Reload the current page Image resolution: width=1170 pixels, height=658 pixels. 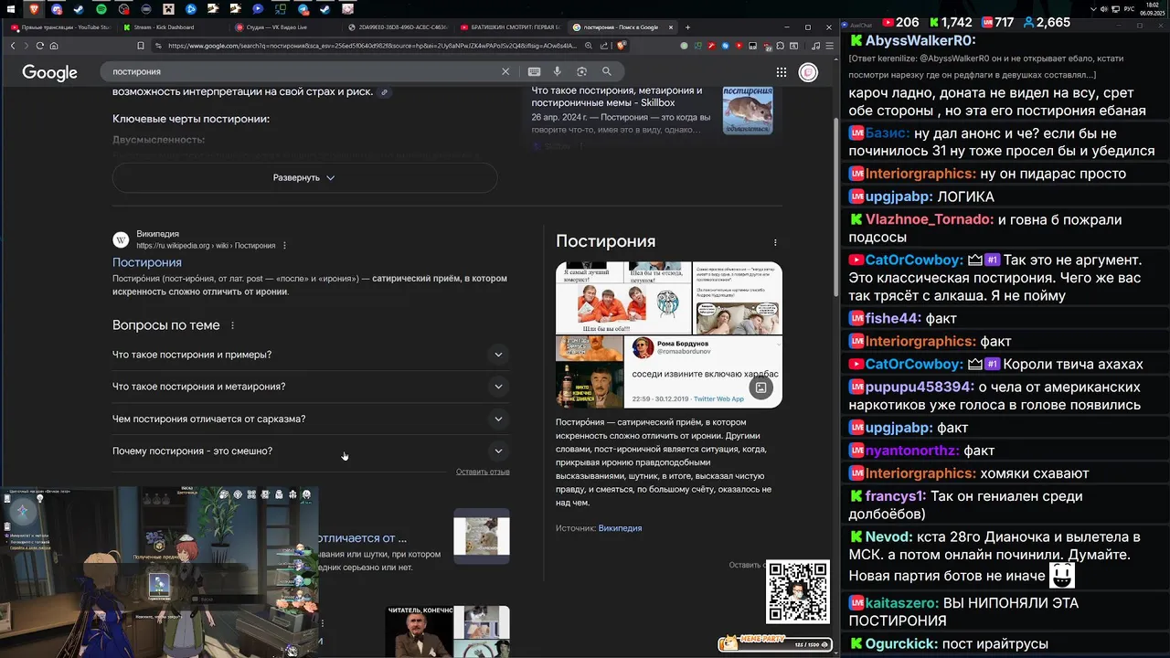[x=40, y=46]
